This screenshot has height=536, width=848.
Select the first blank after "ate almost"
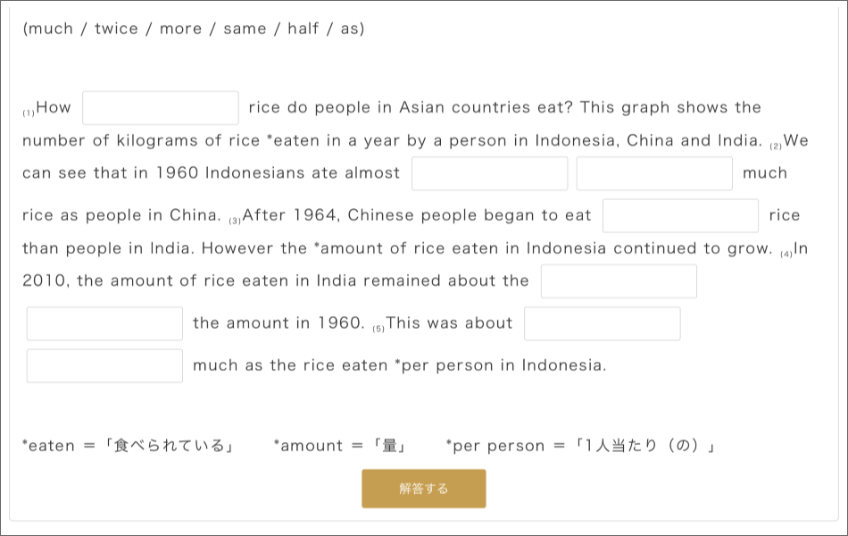(x=489, y=173)
